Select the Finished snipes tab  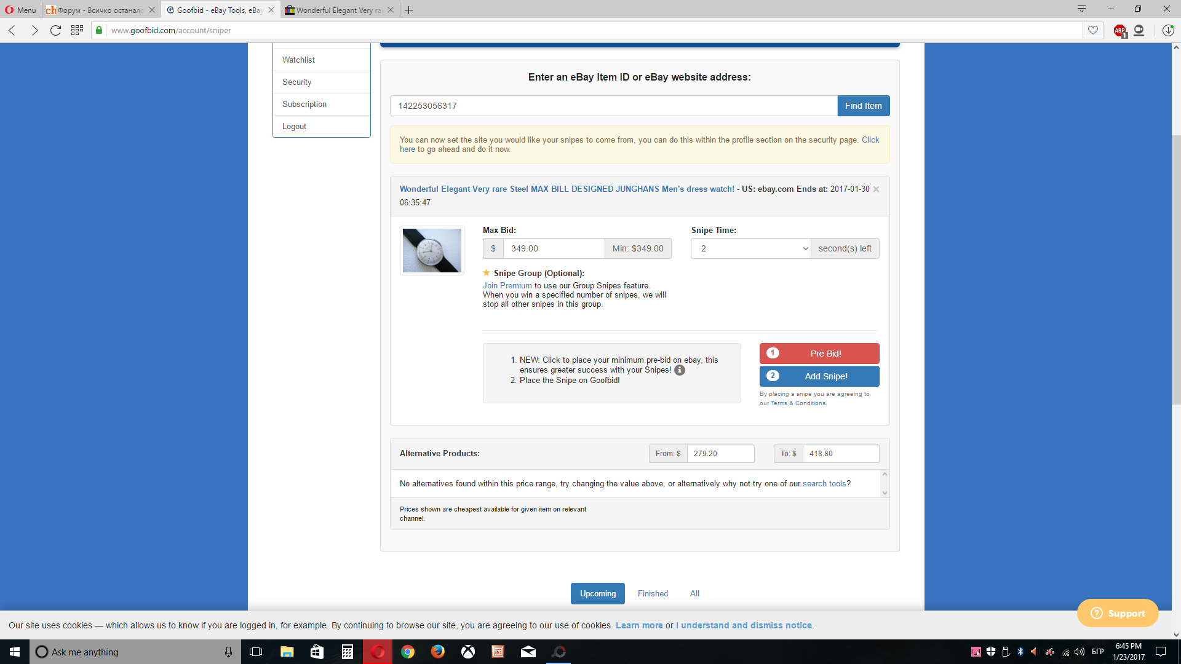[653, 593]
